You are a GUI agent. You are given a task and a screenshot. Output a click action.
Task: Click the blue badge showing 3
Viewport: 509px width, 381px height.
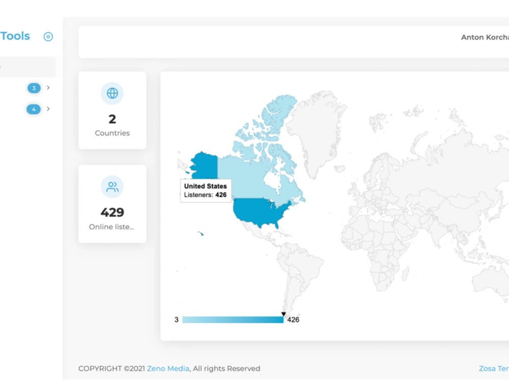pyautogui.click(x=34, y=88)
